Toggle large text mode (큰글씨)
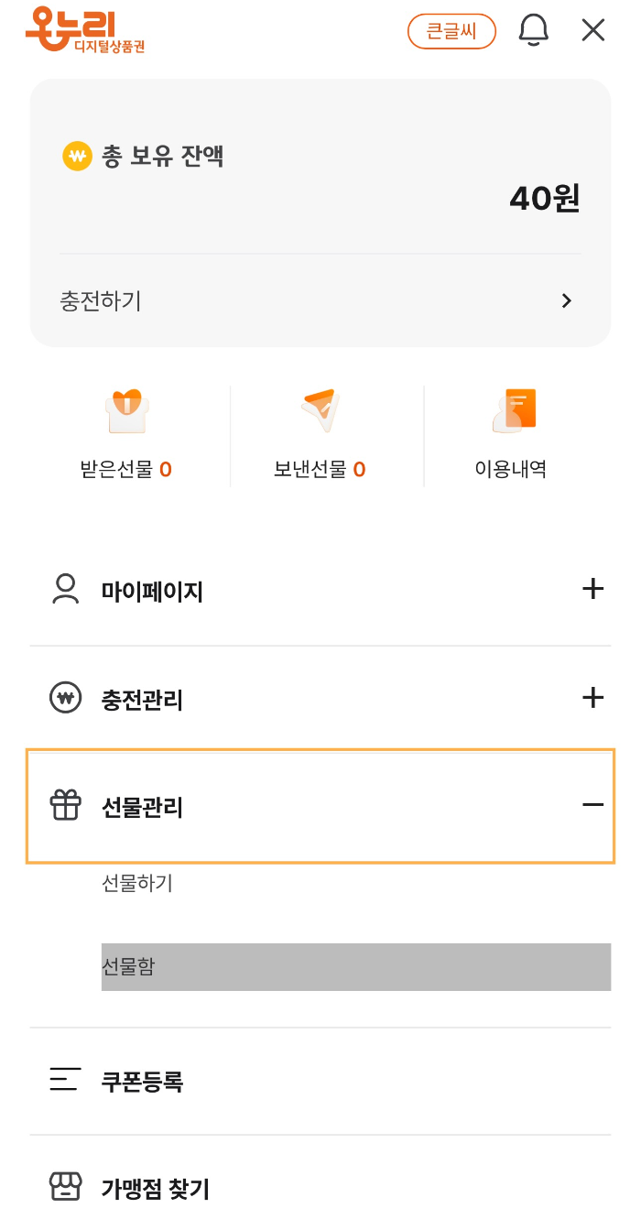Viewport: 641px width, 1230px height. point(451,31)
